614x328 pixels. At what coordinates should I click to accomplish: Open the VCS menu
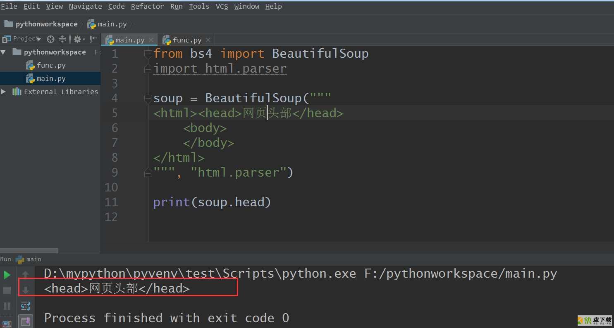coord(222,6)
